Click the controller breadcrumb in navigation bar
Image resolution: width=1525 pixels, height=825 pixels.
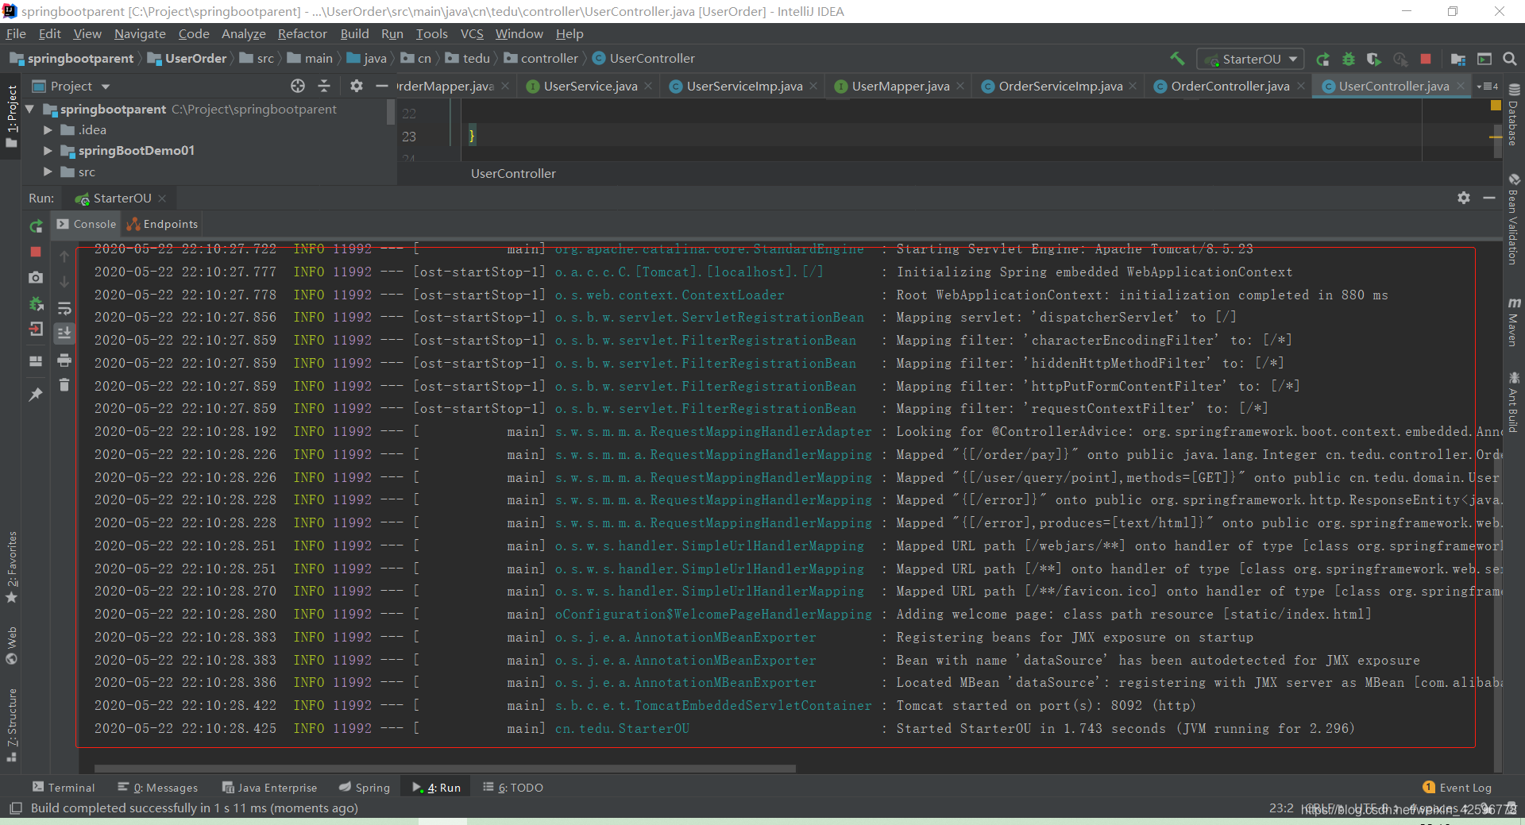point(541,58)
